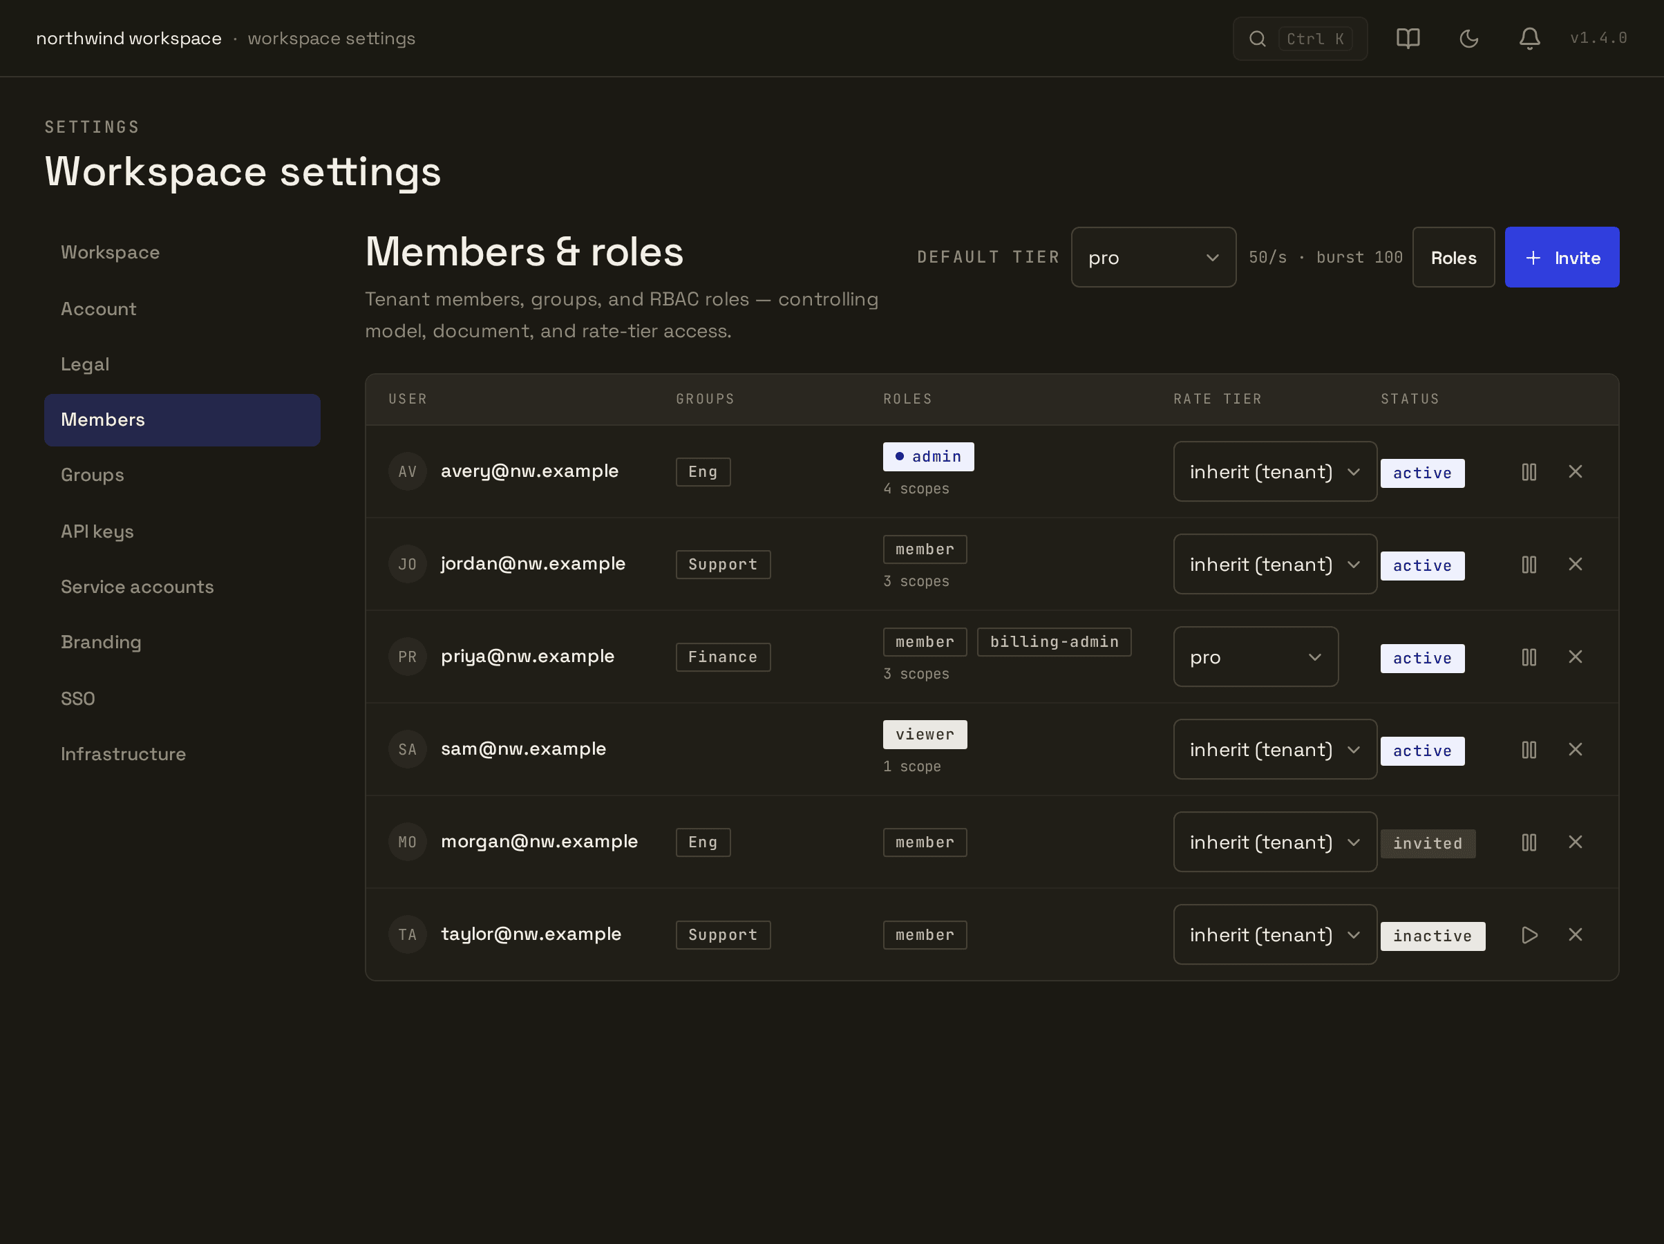Open the documentation book icon

click(x=1408, y=39)
